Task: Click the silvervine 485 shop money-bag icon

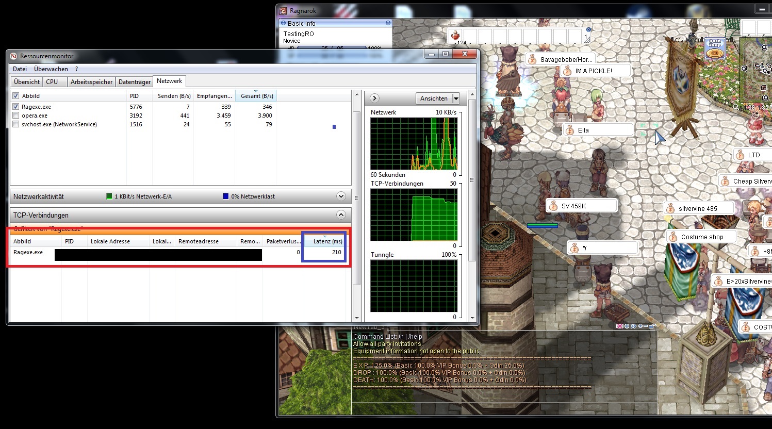Action: click(670, 208)
